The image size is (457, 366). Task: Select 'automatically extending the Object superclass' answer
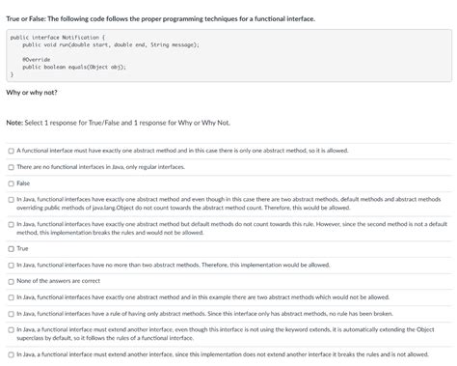point(11,330)
